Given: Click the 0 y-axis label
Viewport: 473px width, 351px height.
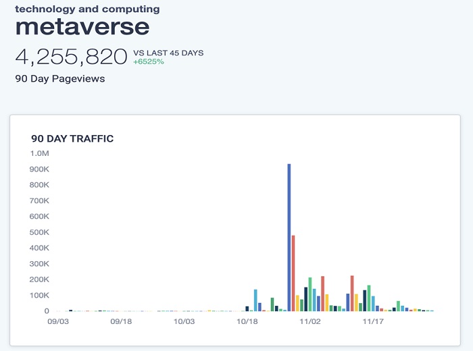Looking at the screenshot, I should pos(47,311).
